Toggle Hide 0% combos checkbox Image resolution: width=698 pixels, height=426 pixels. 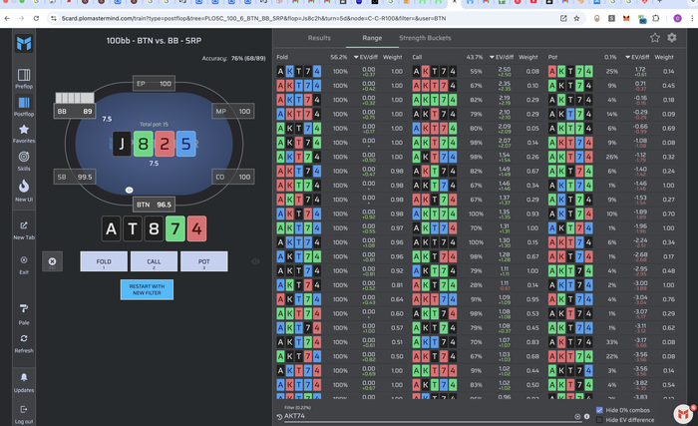[x=599, y=410]
